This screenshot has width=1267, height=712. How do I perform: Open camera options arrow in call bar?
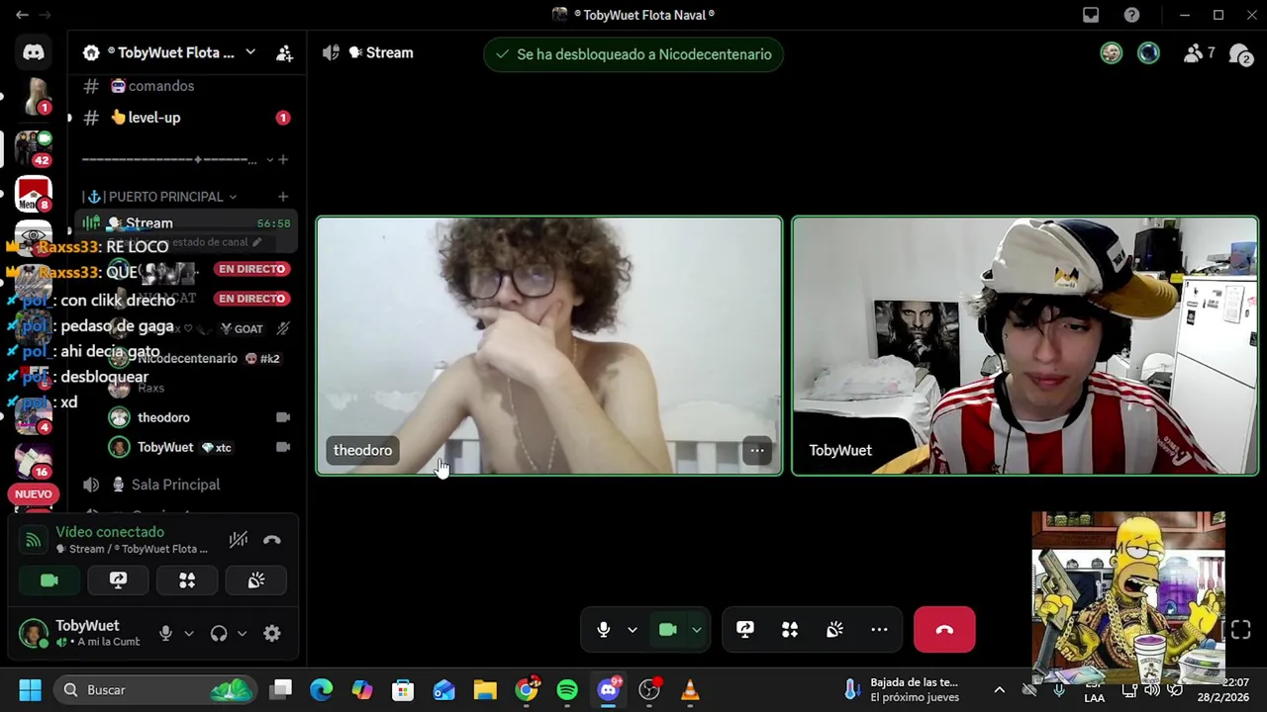697,630
